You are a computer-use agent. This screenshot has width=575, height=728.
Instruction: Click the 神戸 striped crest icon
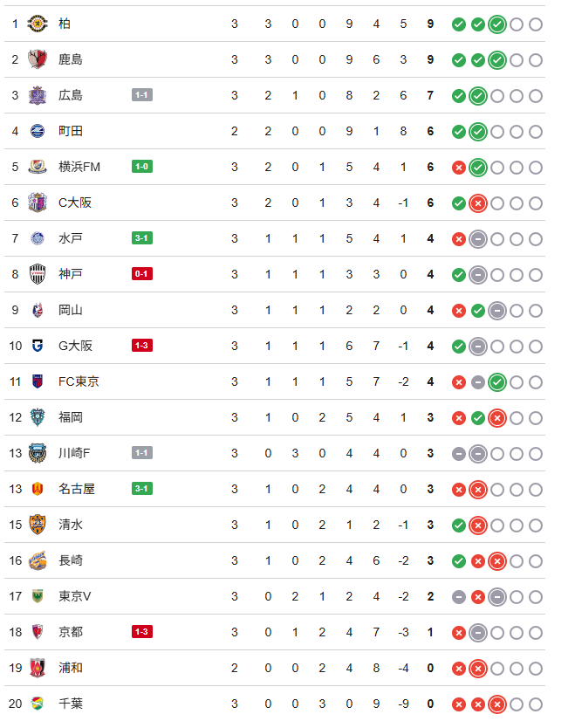(x=38, y=274)
